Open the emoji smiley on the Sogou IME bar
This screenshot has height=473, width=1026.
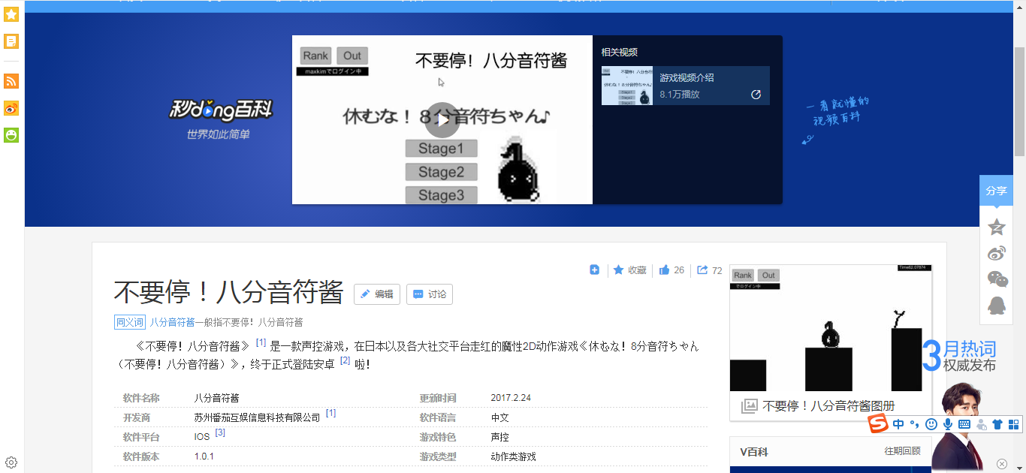click(x=931, y=424)
